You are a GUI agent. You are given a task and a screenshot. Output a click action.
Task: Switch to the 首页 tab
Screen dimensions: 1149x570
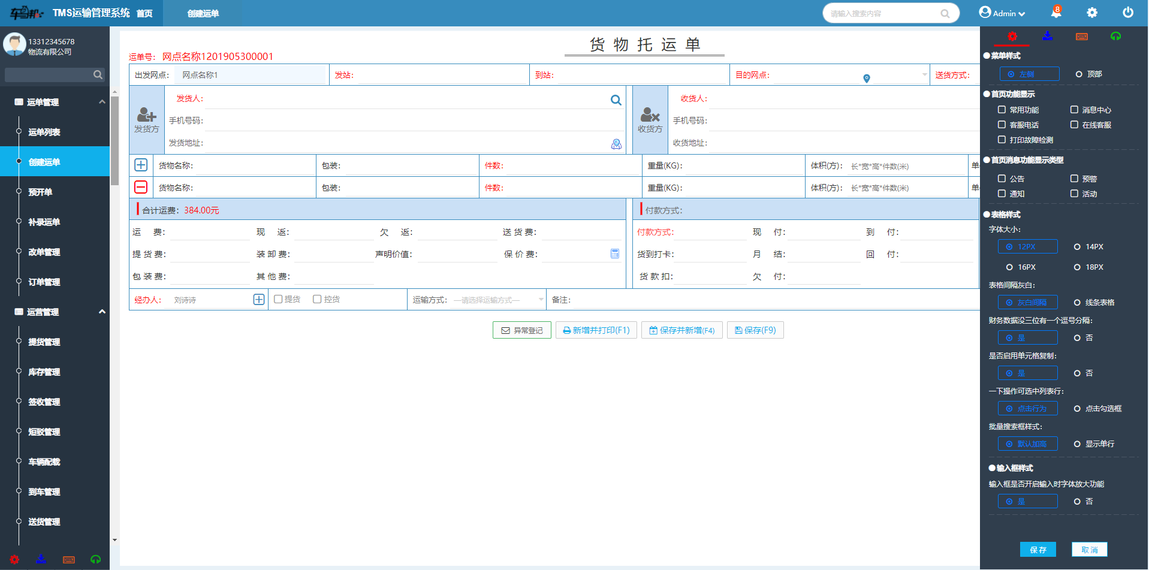144,13
